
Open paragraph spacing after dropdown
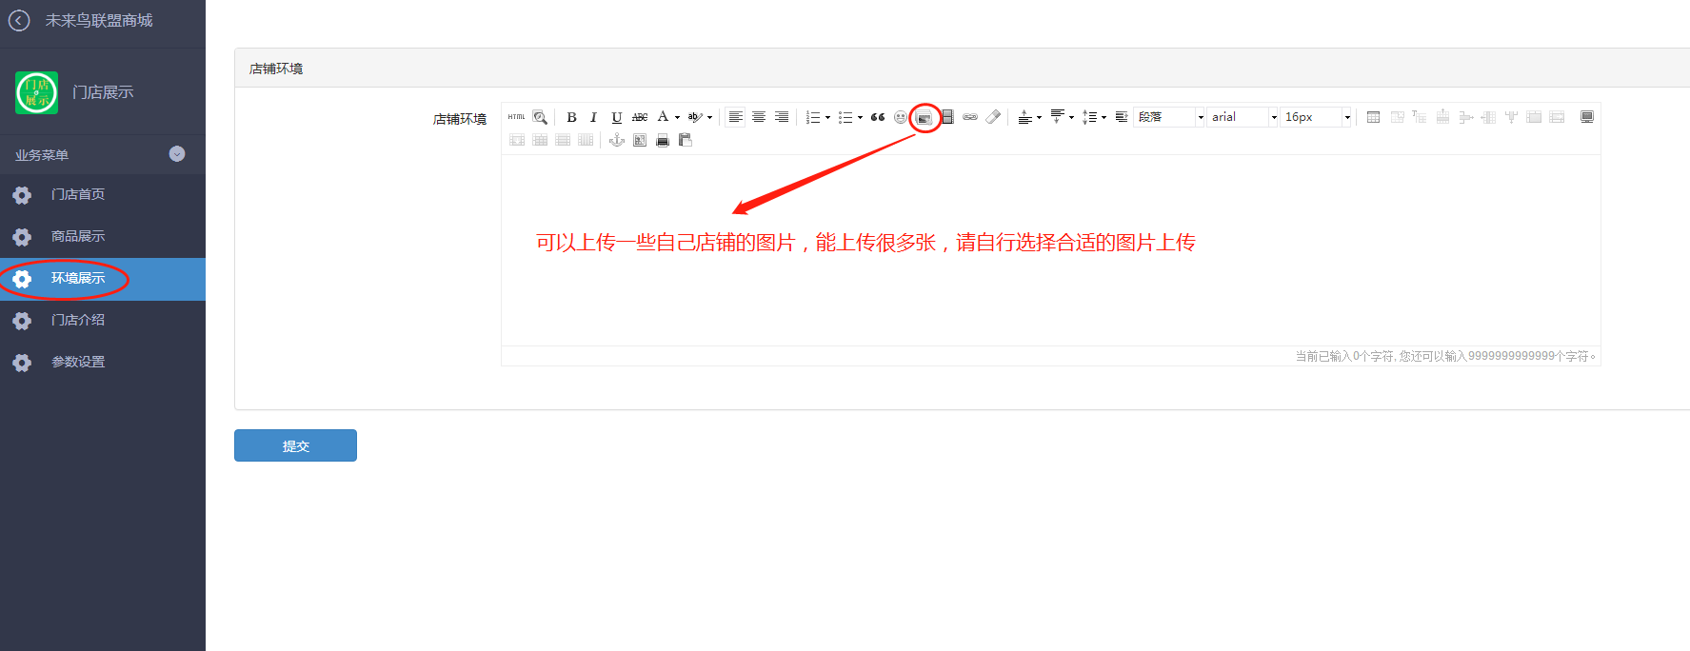1071,117
